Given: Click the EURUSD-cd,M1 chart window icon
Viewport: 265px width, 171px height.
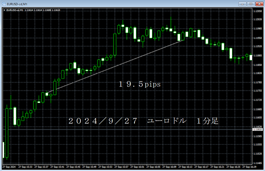Looking at the screenshot, I should click(4, 4).
